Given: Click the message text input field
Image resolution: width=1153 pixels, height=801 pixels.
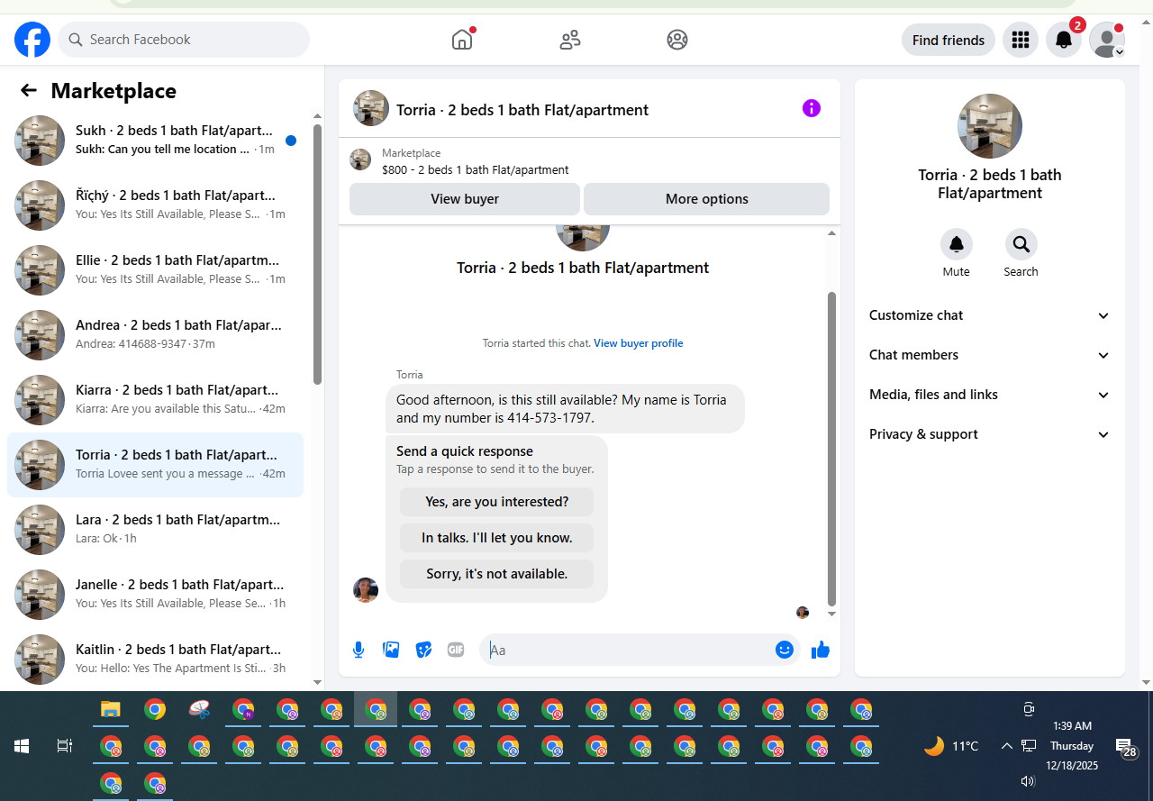Looking at the screenshot, I should click(626, 650).
